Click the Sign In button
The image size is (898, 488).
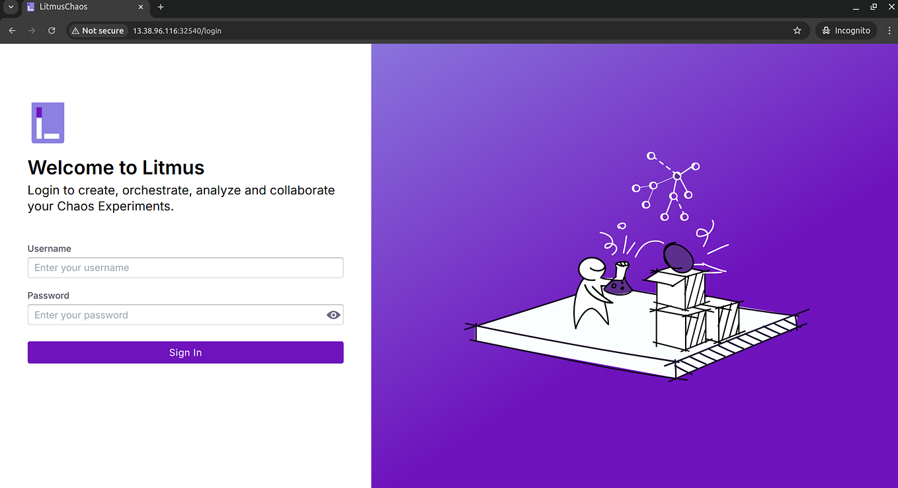[185, 352]
